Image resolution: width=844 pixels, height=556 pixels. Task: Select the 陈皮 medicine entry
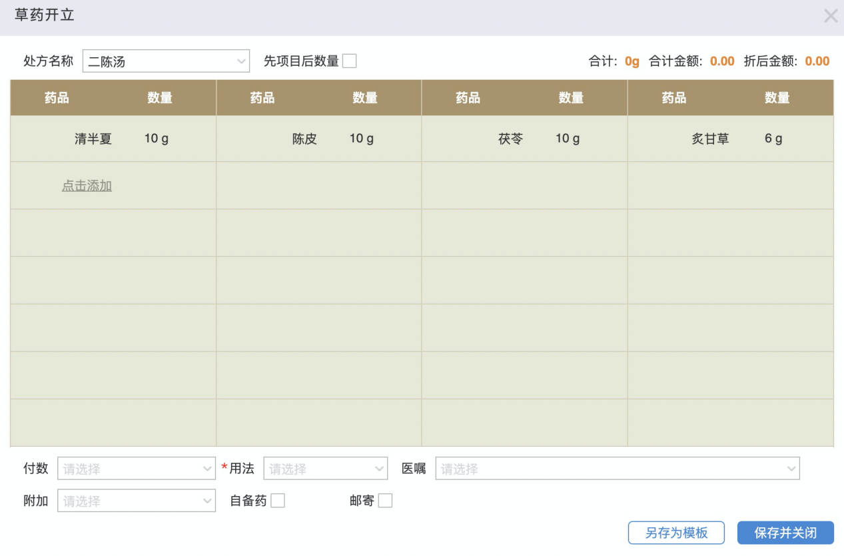(x=304, y=139)
